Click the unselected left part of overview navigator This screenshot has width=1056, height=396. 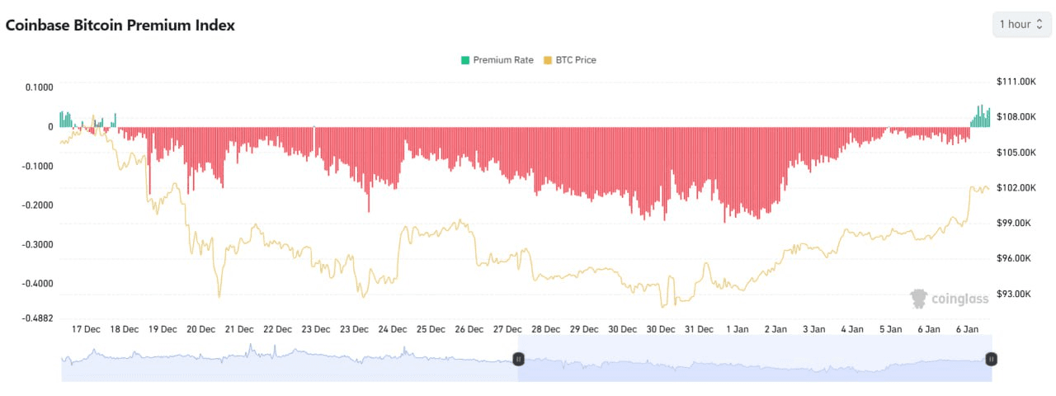(x=289, y=359)
